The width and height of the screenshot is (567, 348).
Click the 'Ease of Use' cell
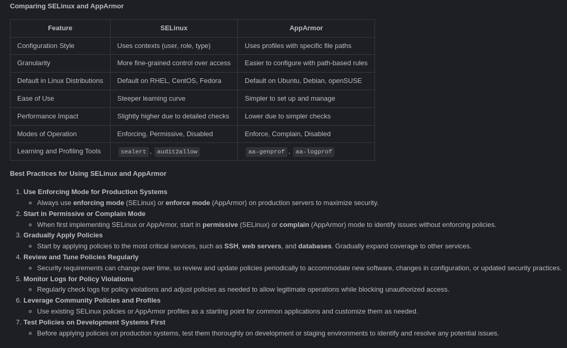[35, 99]
